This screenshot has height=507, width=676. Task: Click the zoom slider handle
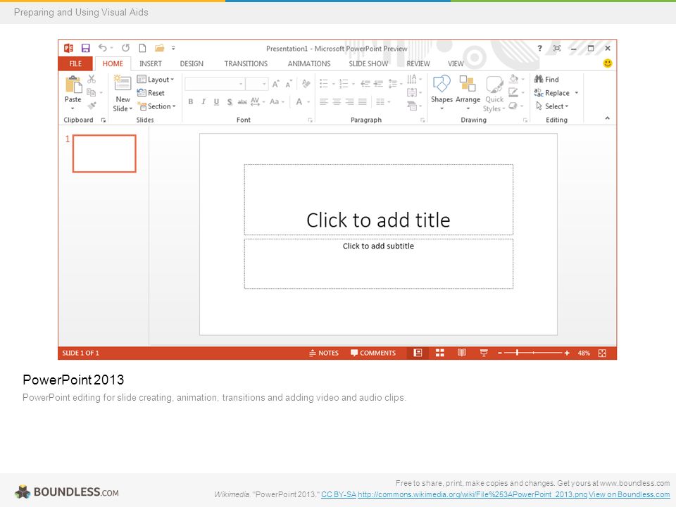pyautogui.click(x=517, y=353)
